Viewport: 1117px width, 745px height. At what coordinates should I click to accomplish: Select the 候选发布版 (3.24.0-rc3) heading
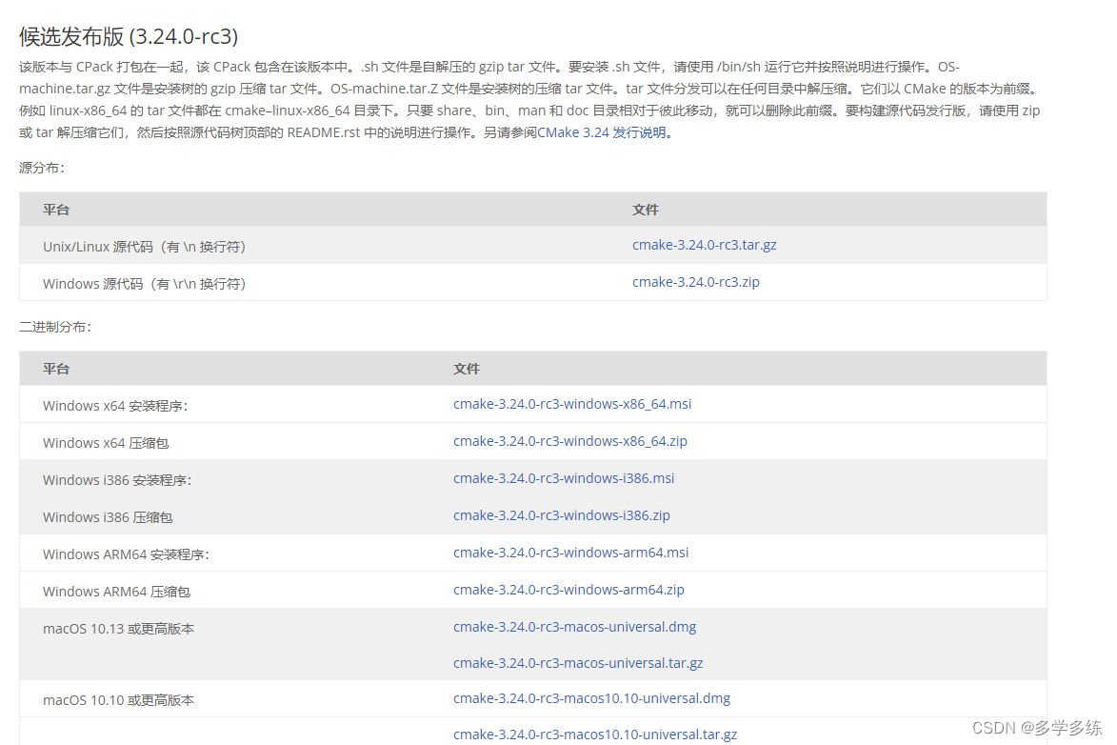coord(129,36)
